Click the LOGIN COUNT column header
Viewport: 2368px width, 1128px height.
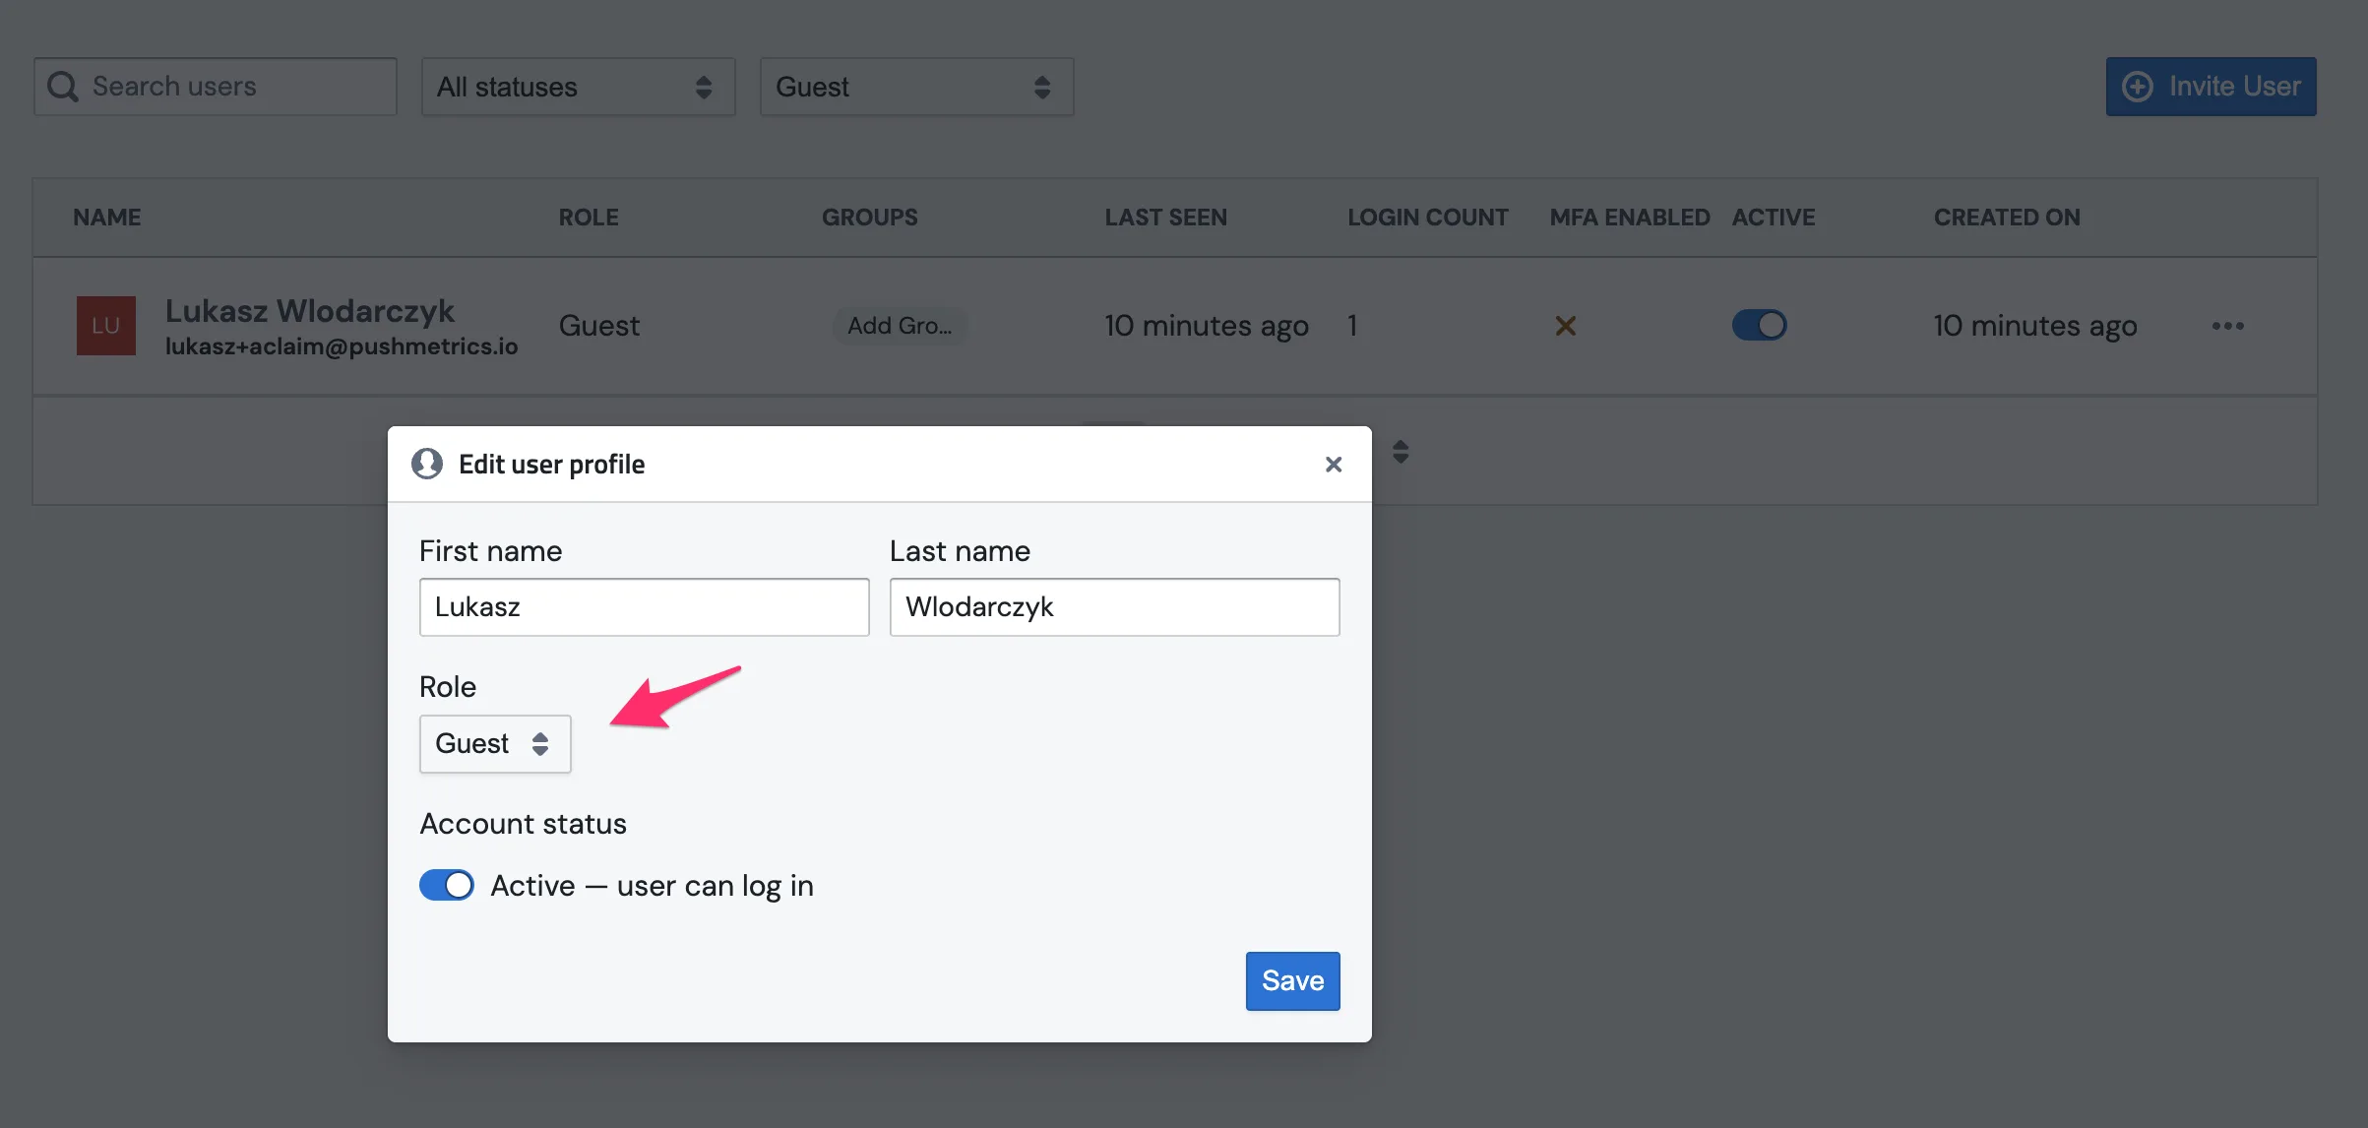[x=1427, y=218]
